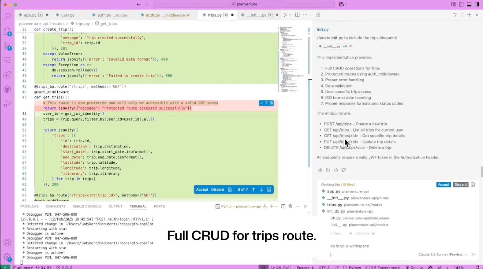Select trips.py in the Working Set list

334,205
